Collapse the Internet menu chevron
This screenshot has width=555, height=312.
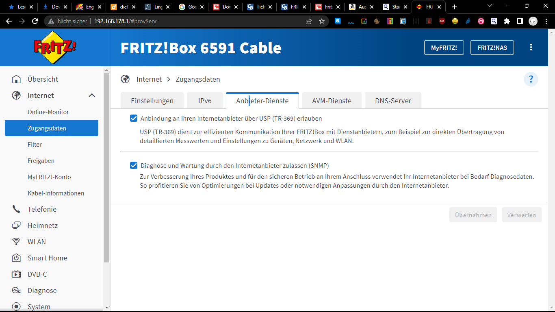pyautogui.click(x=92, y=95)
